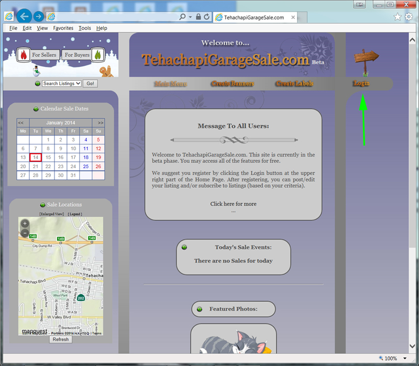This screenshot has height=366, width=419.
Task: Open the Favorites menu
Action: (63, 28)
